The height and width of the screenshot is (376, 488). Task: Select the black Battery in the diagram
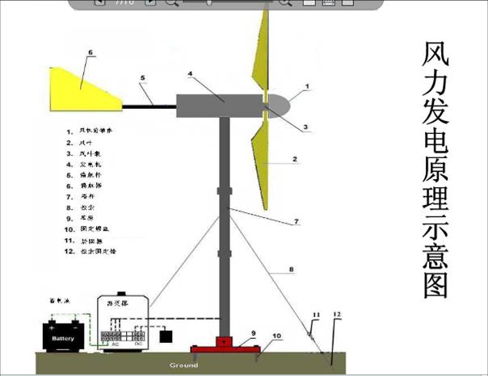[x=63, y=335]
